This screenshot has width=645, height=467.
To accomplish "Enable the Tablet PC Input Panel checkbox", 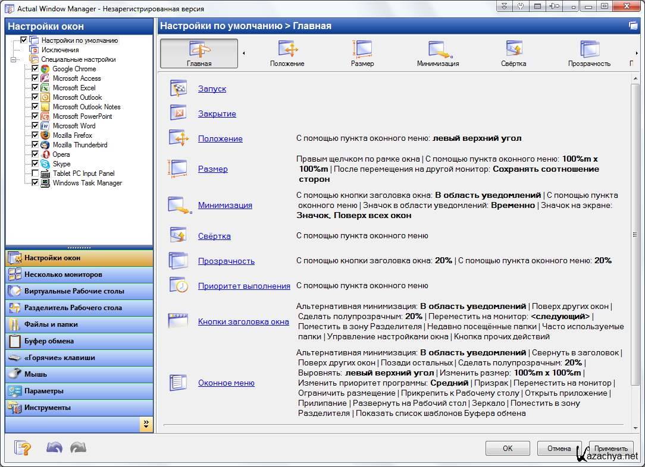I will (x=35, y=173).
